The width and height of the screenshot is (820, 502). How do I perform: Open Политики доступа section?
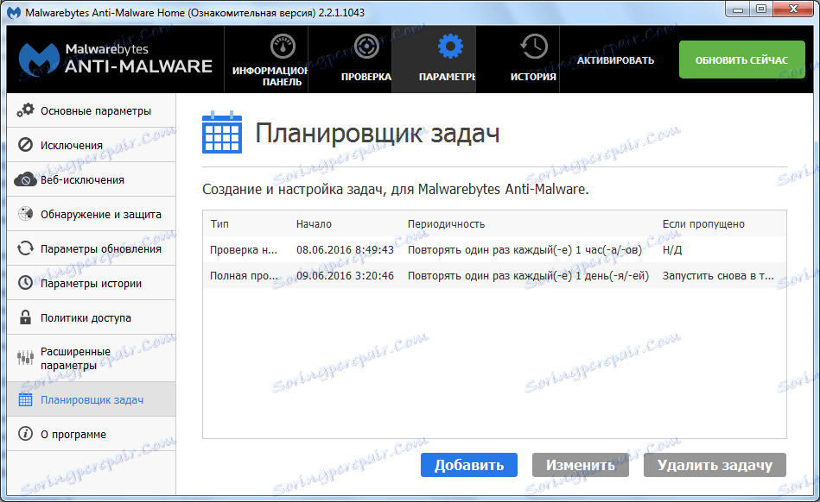(x=92, y=317)
